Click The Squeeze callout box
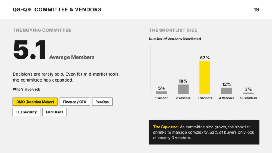 [x=204, y=132]
